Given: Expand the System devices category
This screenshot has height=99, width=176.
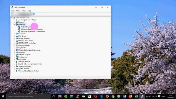Looking at the screenshot, I should pyautogui.click(x=14, y=68).
